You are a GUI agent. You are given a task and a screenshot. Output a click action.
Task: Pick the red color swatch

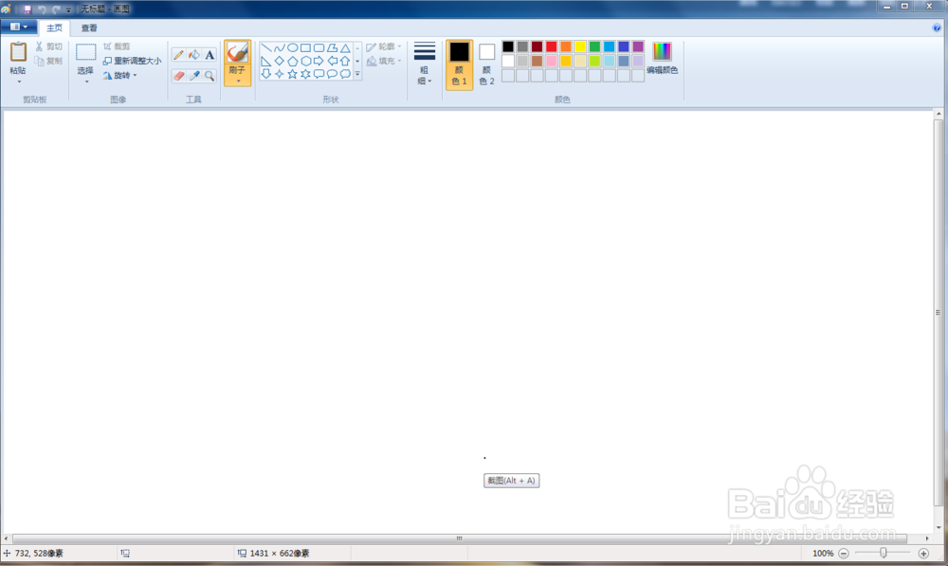tap(552, 46)
